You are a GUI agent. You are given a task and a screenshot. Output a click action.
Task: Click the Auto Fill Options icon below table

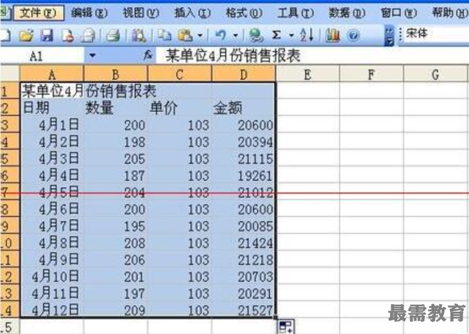[x=286, y=327]
